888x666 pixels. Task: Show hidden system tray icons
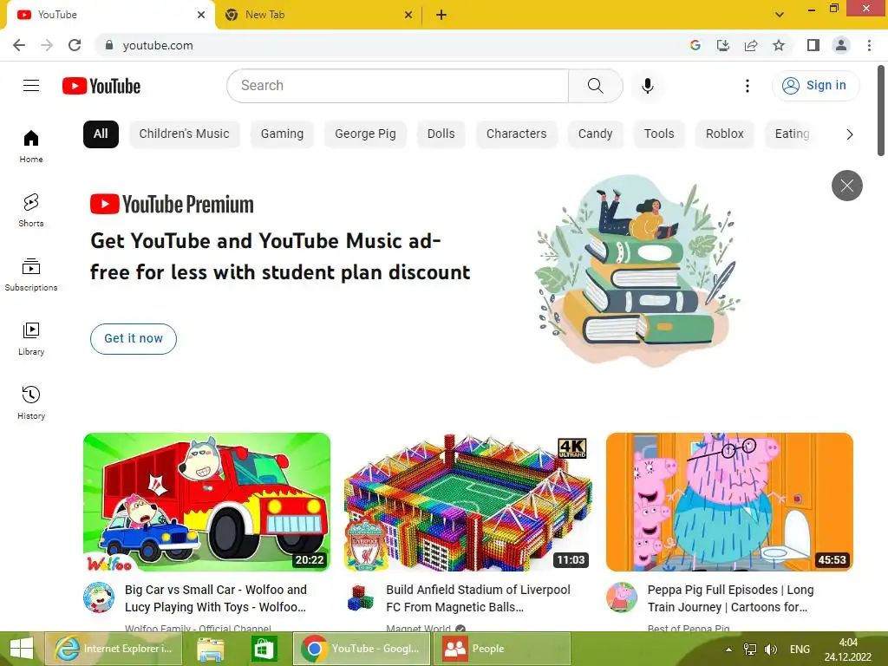coord(728,650)
